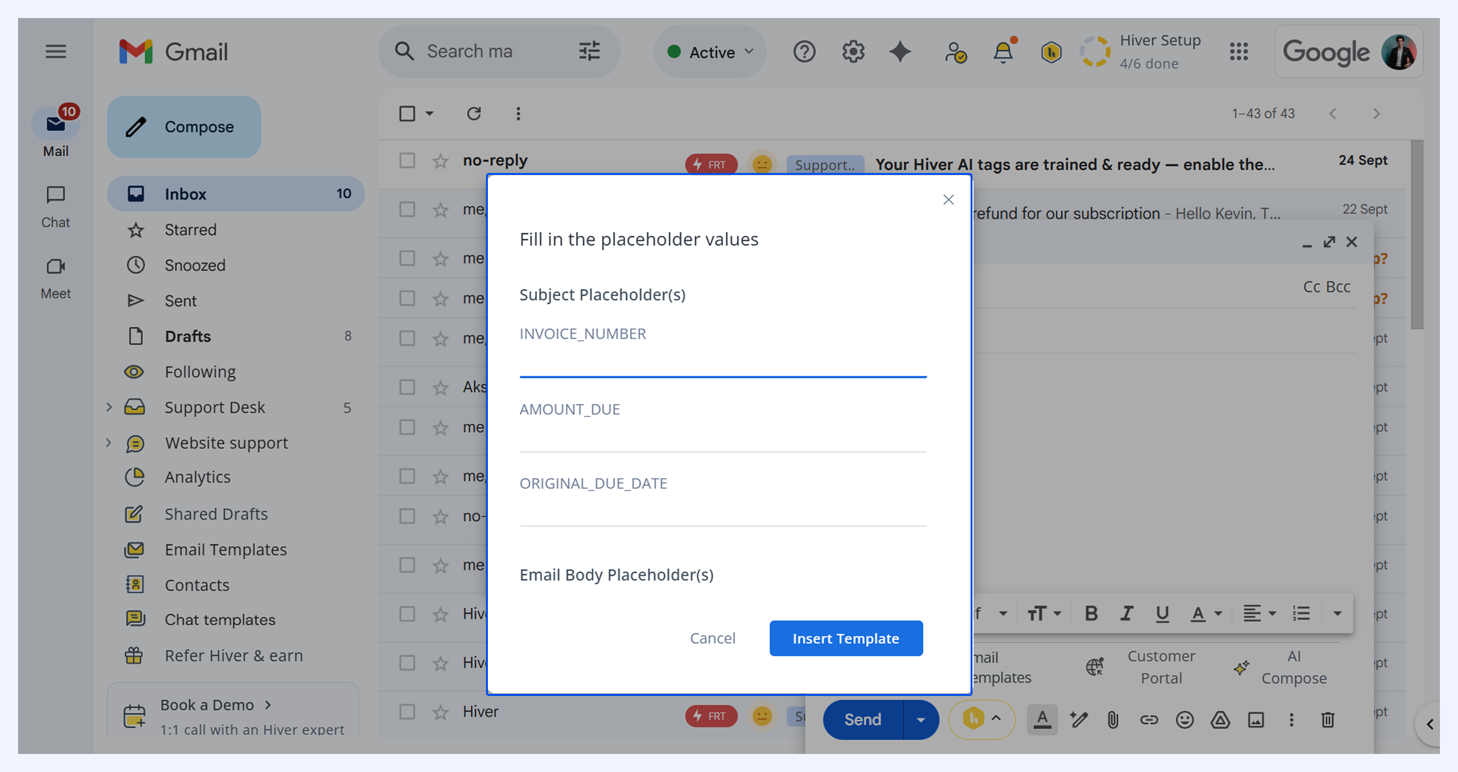Switch to the Meet tab
1458x772 pixels.
[x=56, y=278]
